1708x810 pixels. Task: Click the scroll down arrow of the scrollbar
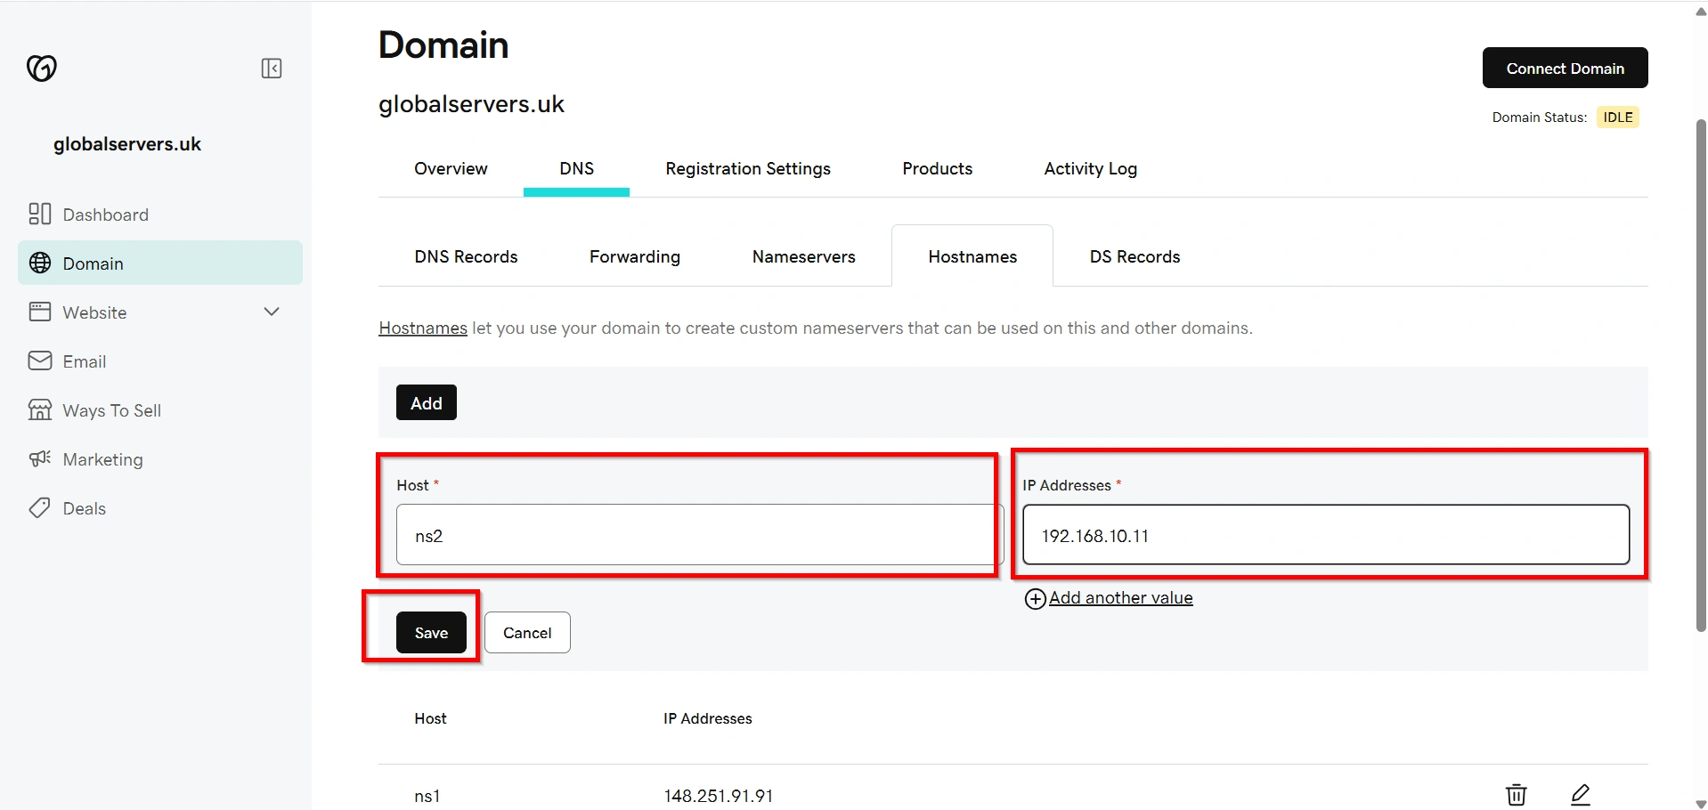[x=1701, y=803]
